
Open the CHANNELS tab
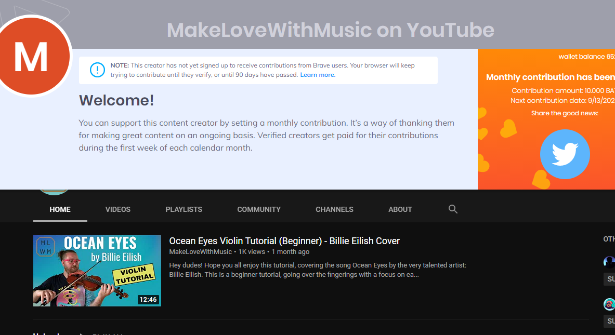click(335, 210)
